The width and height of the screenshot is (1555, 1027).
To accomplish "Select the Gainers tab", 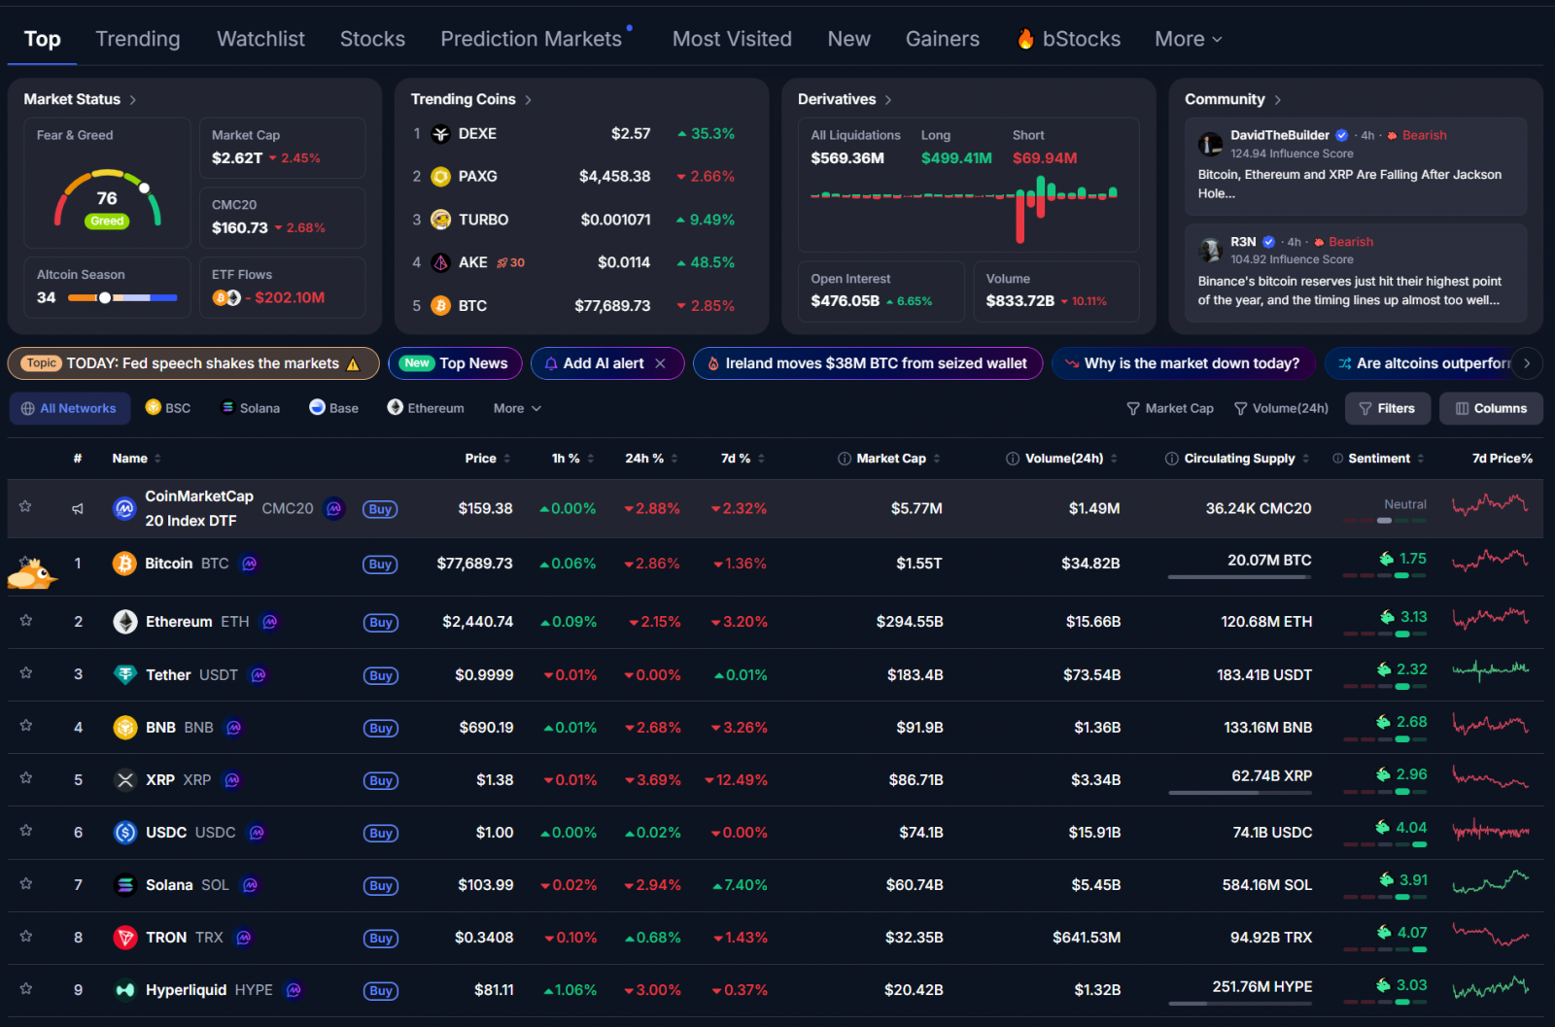I will pyautogui.click(x=943, y=39).
